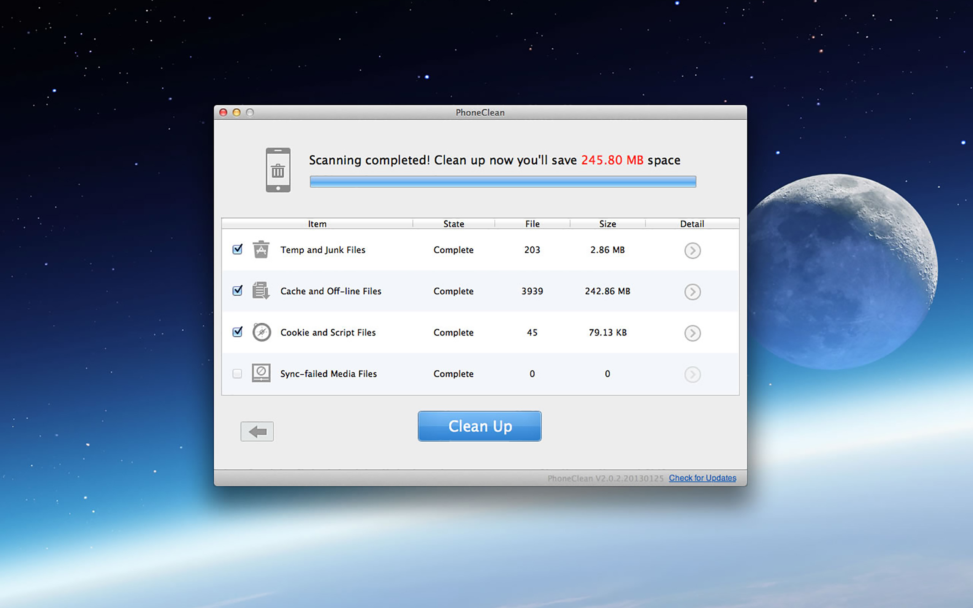This screenshot has width=973, height=608.
Task: Uncheck the Cache and Off-line Files checkbox
Action: (x=237, y=290)
